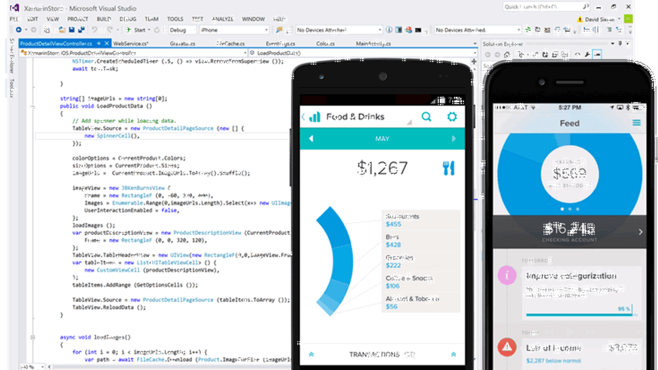Switch to the WebService.cs tab
Screen dimensions: 658x370
click(x=131, y=44)
